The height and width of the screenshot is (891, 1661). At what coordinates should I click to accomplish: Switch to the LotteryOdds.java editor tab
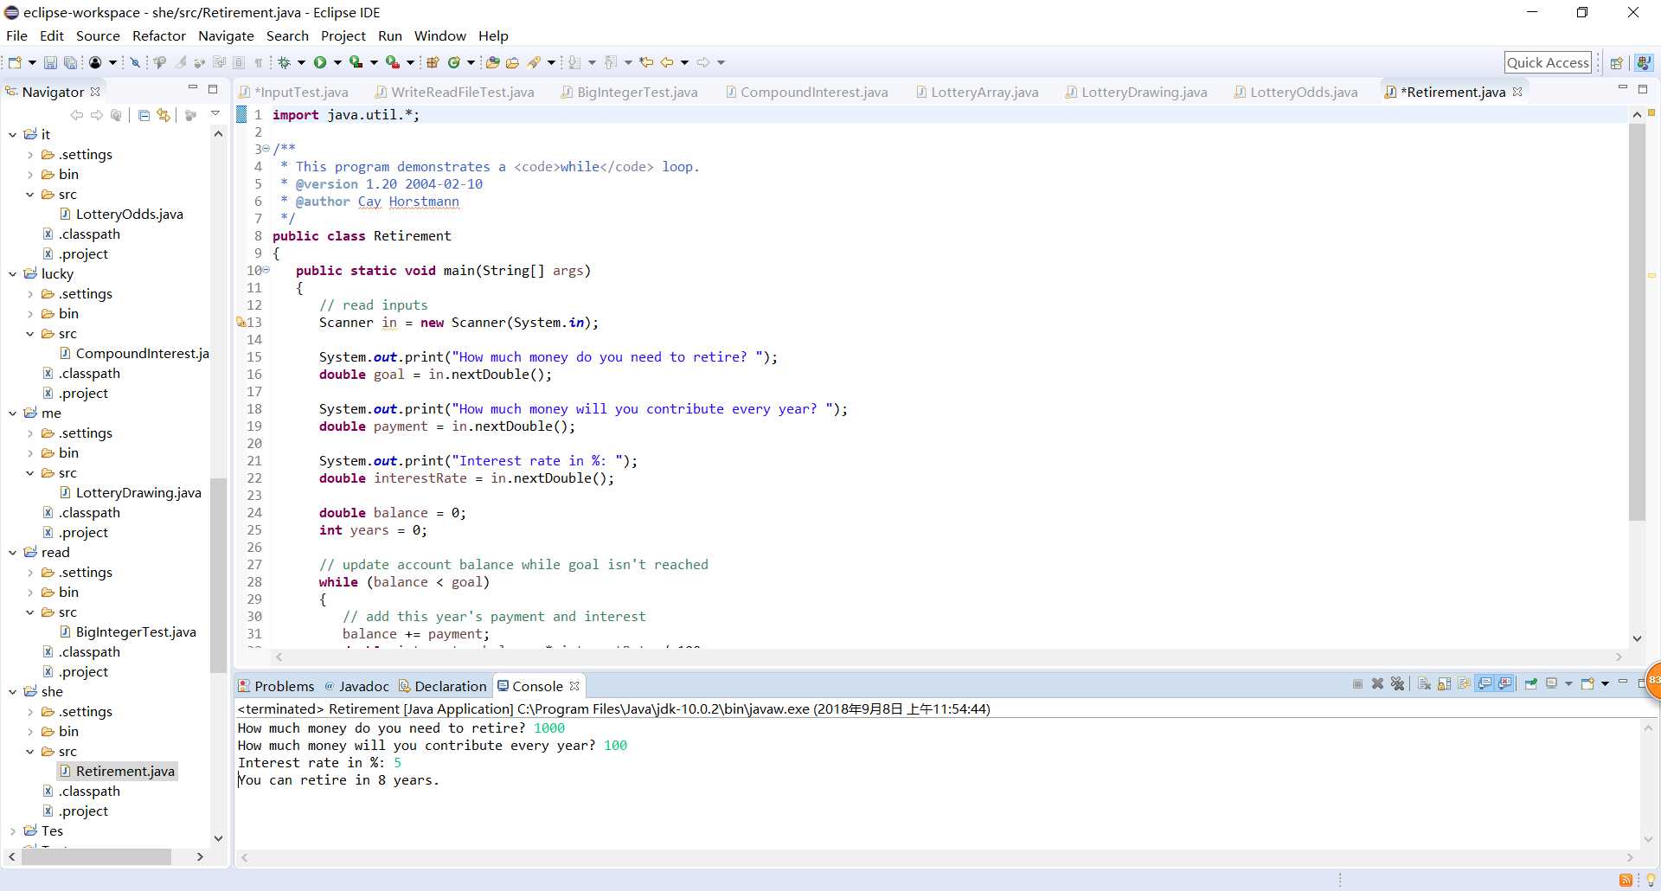tap(1296, 92)
